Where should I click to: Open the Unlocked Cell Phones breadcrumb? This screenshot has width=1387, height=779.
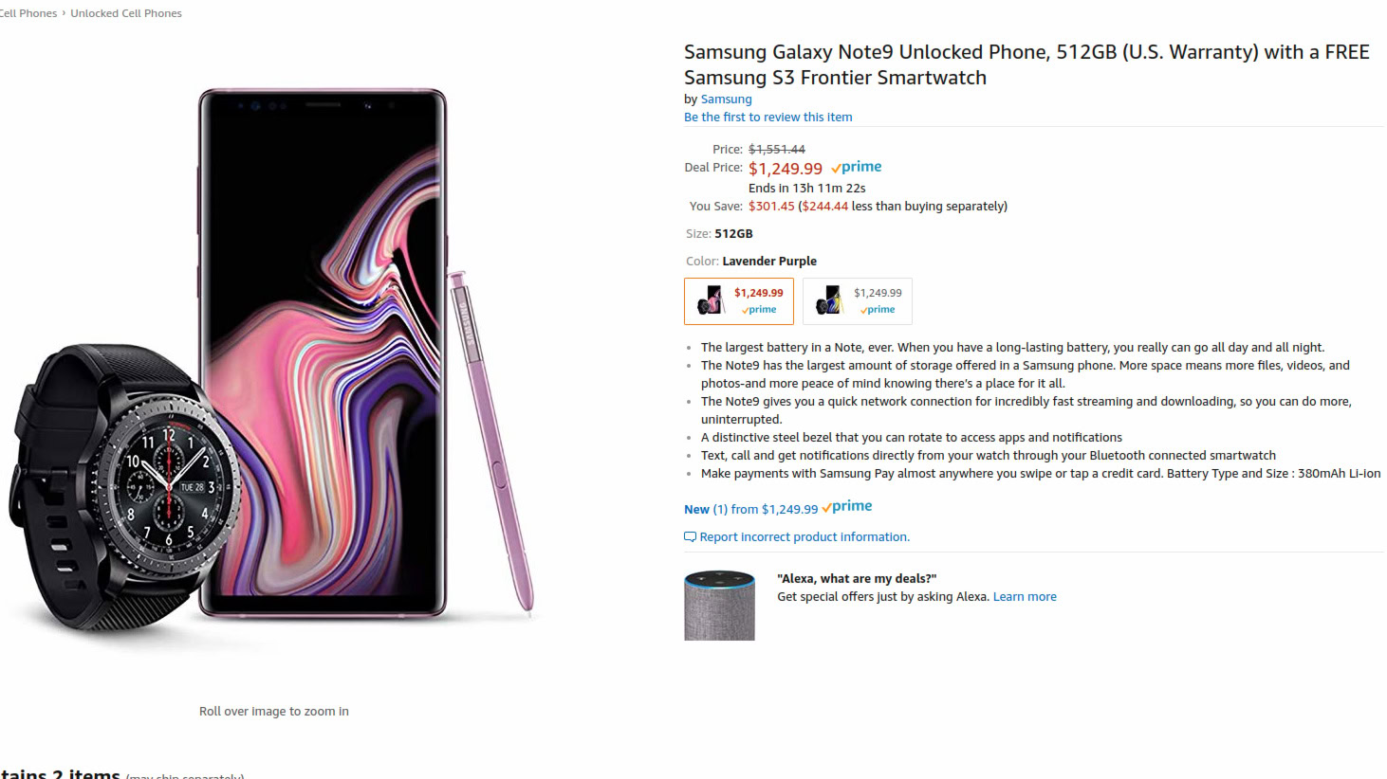coord(126,13)
